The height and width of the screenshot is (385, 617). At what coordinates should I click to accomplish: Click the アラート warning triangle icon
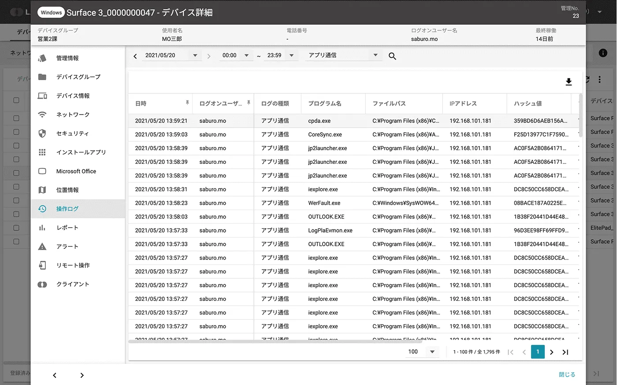pyautogui.click(x=42, y=247)
